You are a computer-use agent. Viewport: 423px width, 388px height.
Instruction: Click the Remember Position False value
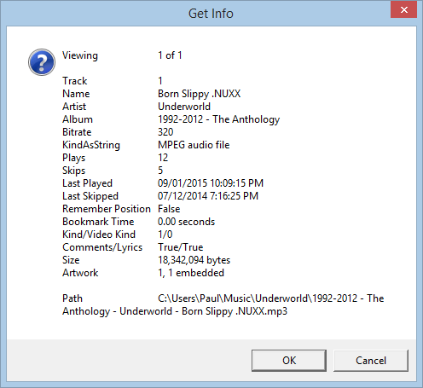[169, 209]
